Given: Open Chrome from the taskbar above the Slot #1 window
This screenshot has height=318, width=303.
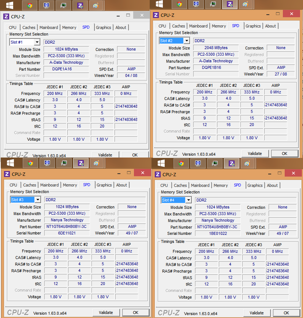Looking at the screenshot, I should pos(30,5).
